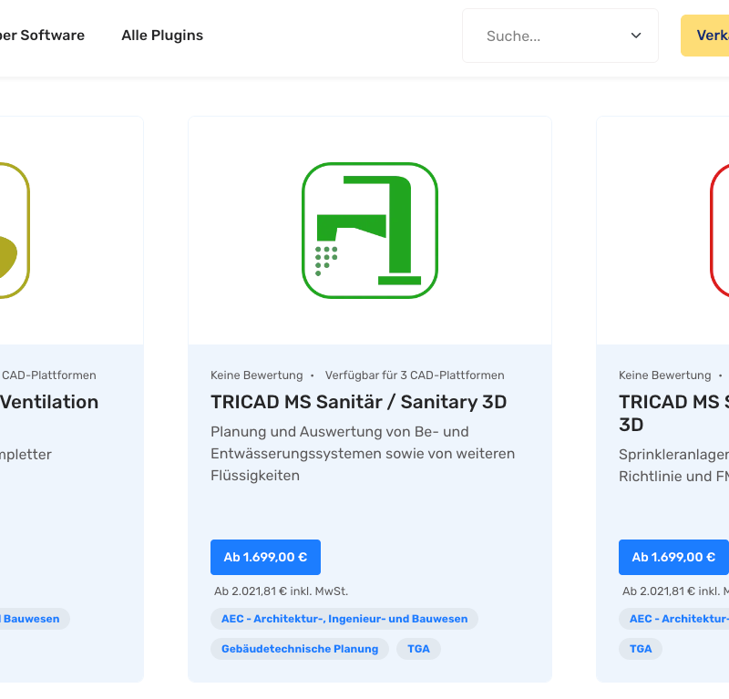Select the TGA tag on Sanitär card
729x699 pixels.
tap(418, 649)
